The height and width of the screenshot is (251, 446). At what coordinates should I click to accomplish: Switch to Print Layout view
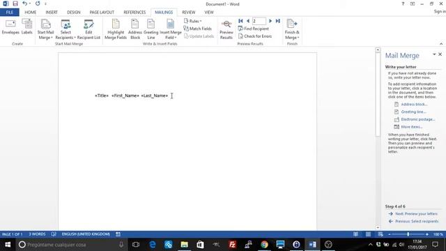(368, 234)
